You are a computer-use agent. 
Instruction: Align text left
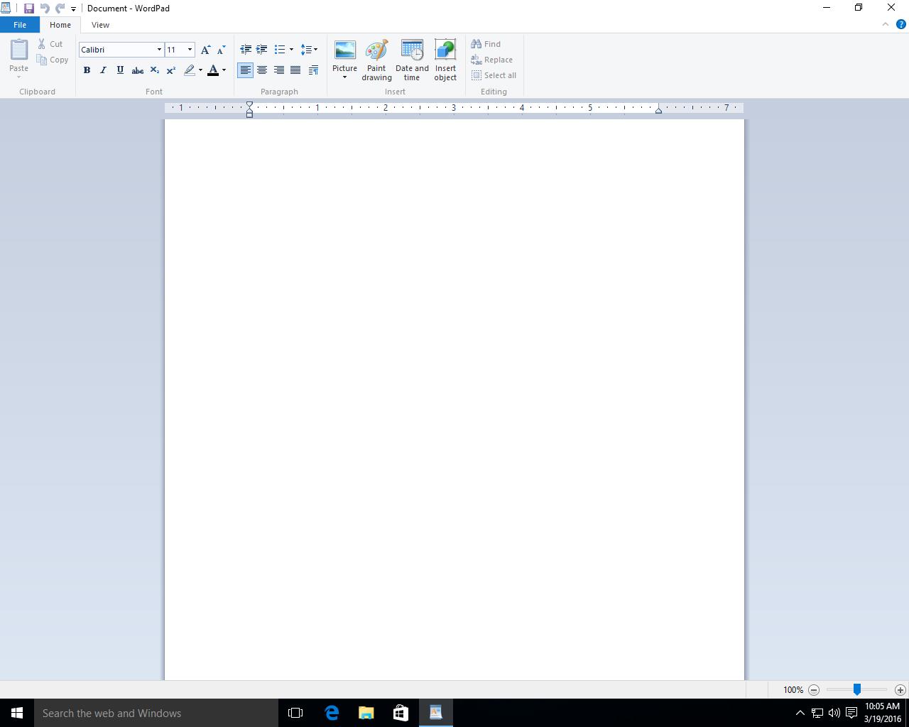coord(246,70)
